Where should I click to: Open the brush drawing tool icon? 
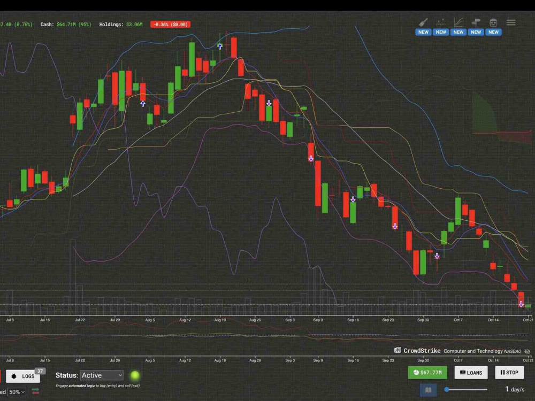[x=423, y=22]
